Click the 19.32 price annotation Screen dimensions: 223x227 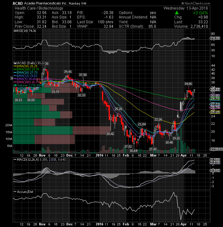pos(176,138)
